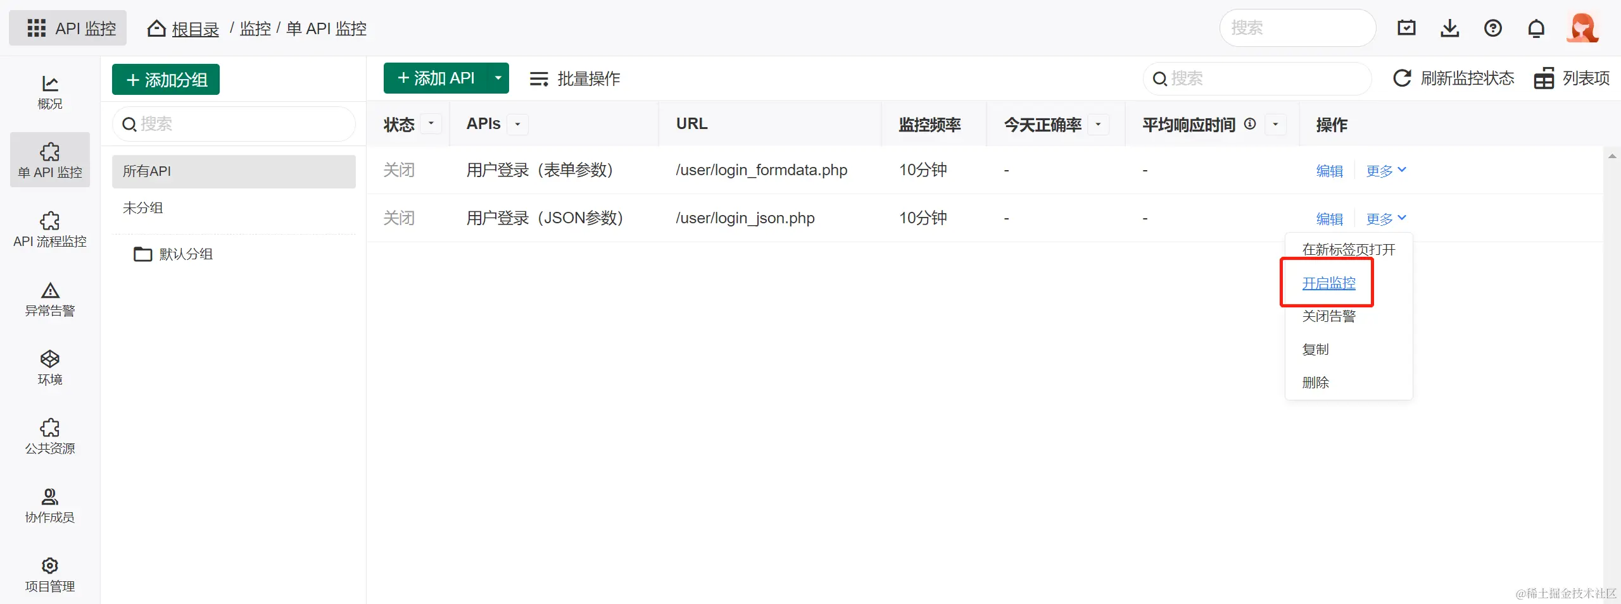Click the 添加分组 button
Viewport: 1621px width, 604px height.
coord(166,79)
